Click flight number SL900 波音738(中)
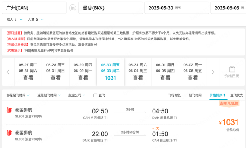 pyautogui.click(x=28, y=139)
